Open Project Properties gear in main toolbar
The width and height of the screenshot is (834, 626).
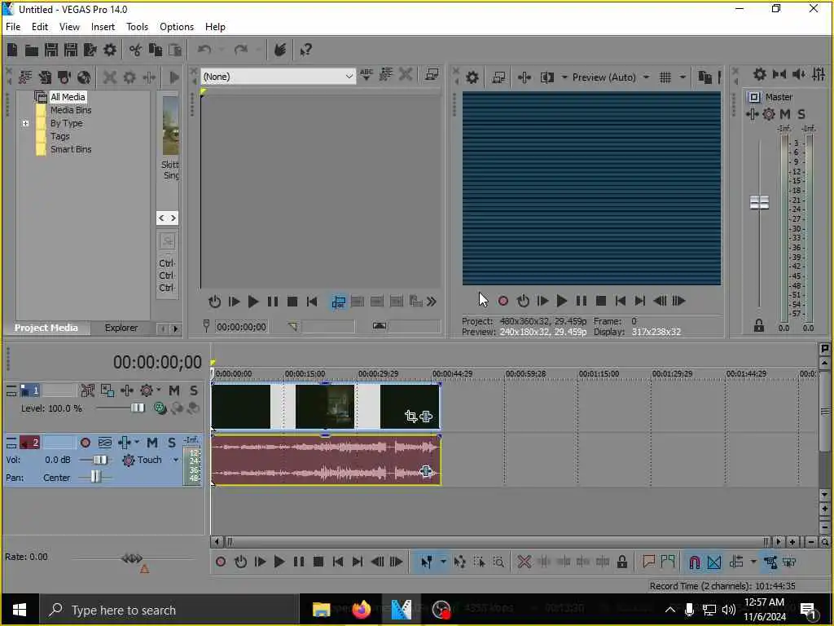(x=110, y=50)
